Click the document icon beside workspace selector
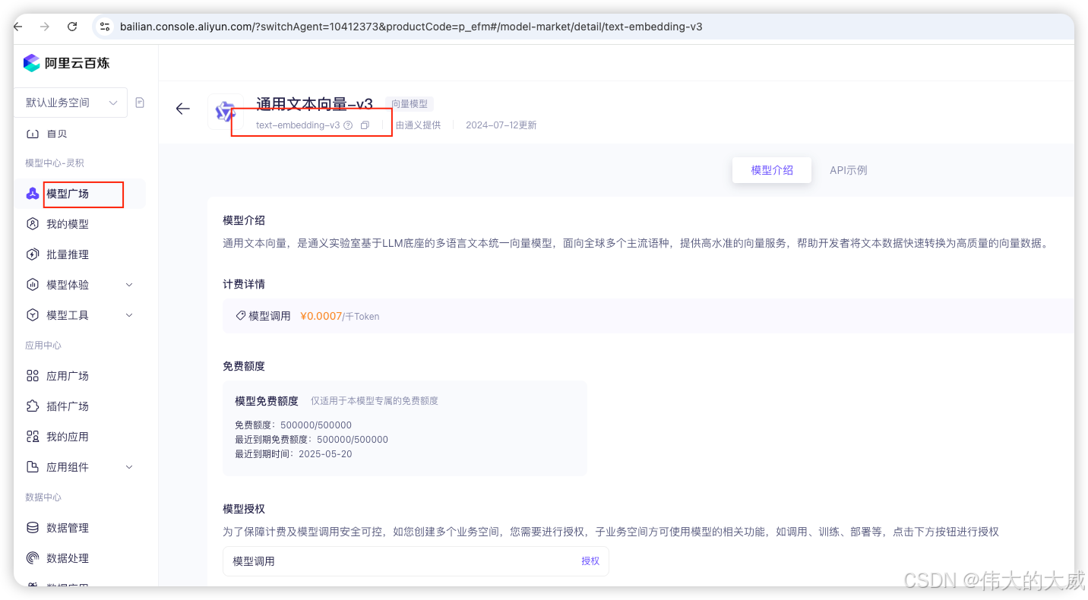The height and width of the screenshot is (600, 1088). pyautogui.click(x=140, y=103)
